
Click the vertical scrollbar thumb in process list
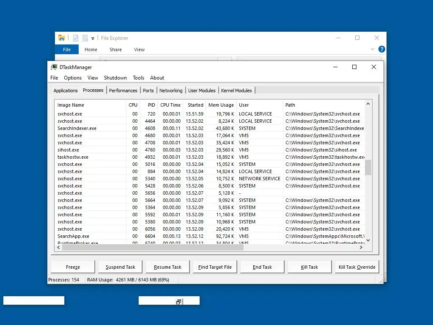pos(368,168)
